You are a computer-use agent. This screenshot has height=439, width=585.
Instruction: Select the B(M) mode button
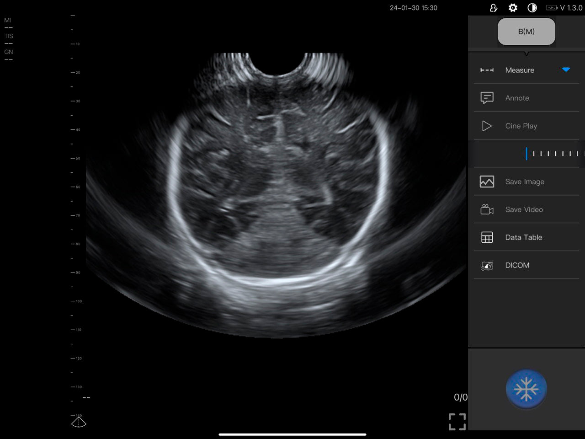point(526,32)
